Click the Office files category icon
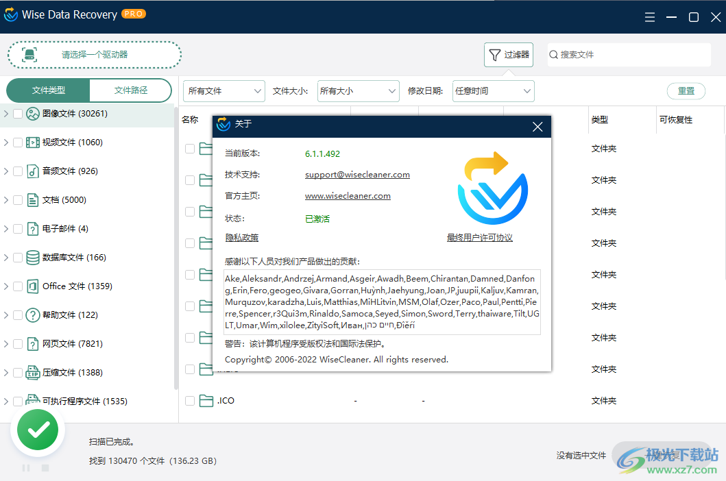726x481 pixels. 32,286
